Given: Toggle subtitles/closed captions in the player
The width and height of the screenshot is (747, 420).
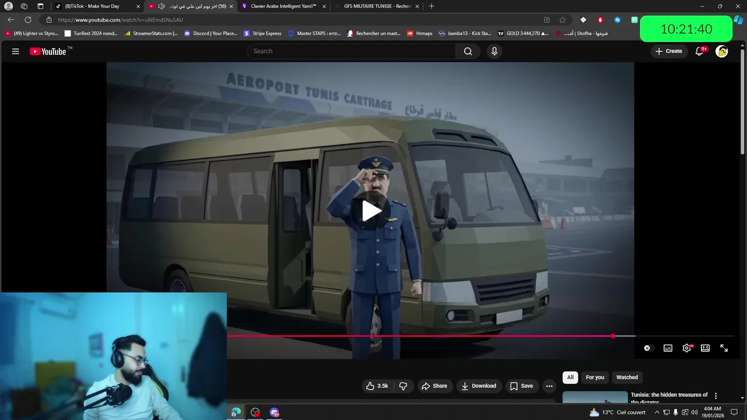Looking at the screenshot, I should tap(668, 348).
